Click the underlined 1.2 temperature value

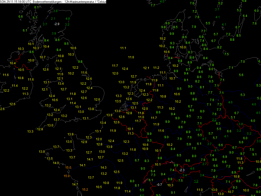pos(196,181)
